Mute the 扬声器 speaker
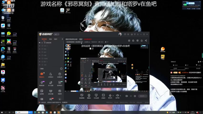203x114 pixels. point(117,96)
